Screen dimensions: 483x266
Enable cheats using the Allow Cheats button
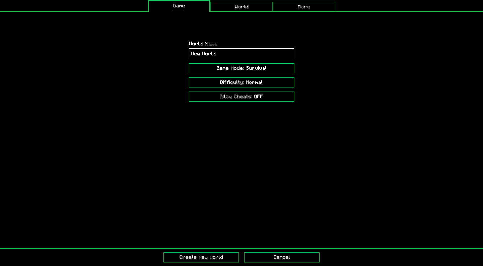pyautogui.click(x=241, y=97)
